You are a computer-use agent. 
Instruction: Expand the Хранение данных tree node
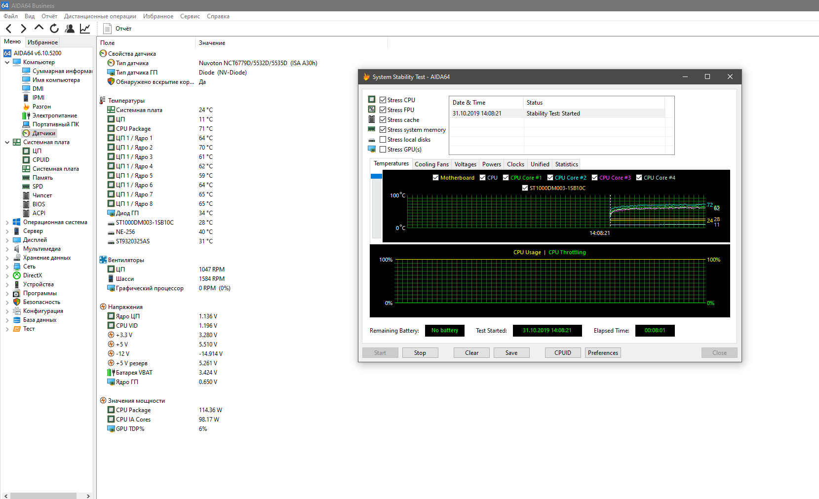[x=7, y=258]
